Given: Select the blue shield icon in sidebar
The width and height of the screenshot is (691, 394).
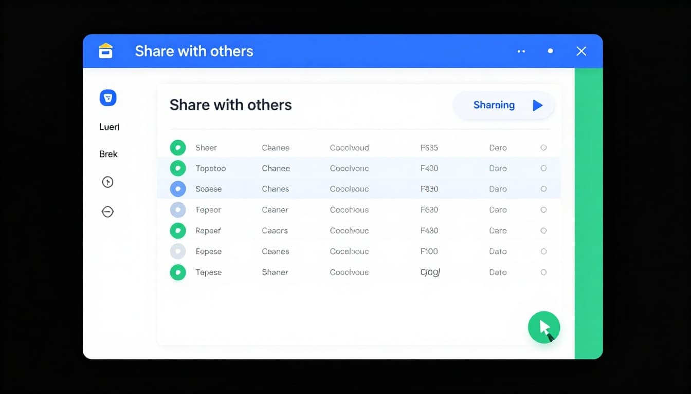Looking at the screenshot, I should point(107,97).
